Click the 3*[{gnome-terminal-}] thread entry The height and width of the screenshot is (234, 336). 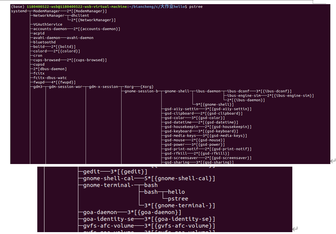click(180, 205)
